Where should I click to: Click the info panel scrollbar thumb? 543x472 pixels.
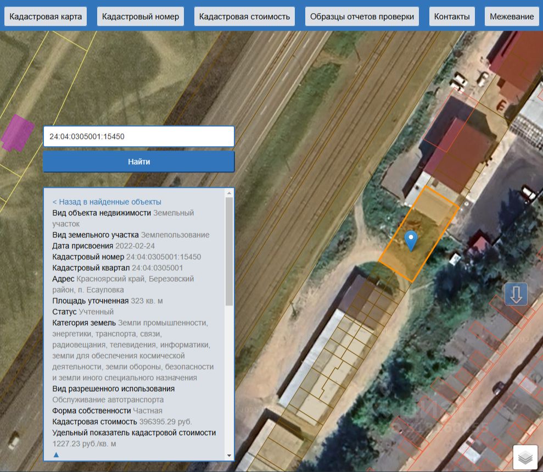pos(229,252)
